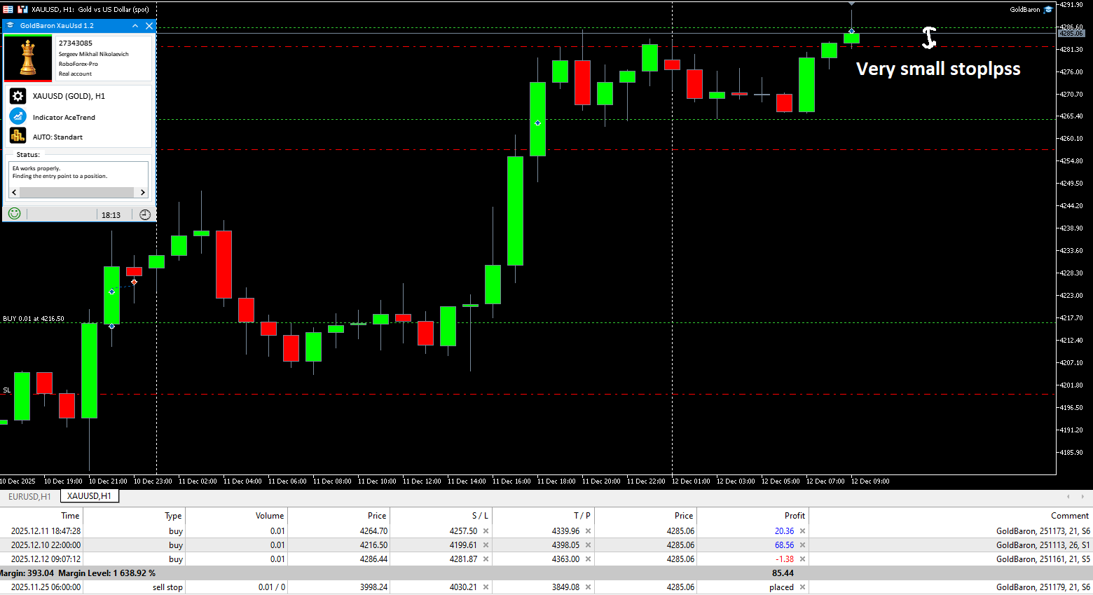Sort trades by the Profit column header

(x=752, y=515)
